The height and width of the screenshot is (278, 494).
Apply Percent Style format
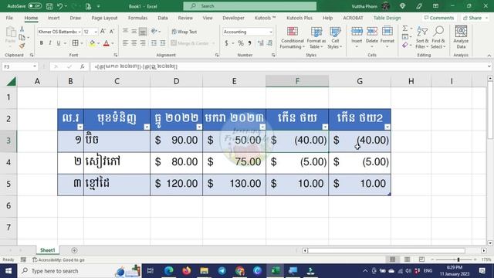click(x=241, y=43)
